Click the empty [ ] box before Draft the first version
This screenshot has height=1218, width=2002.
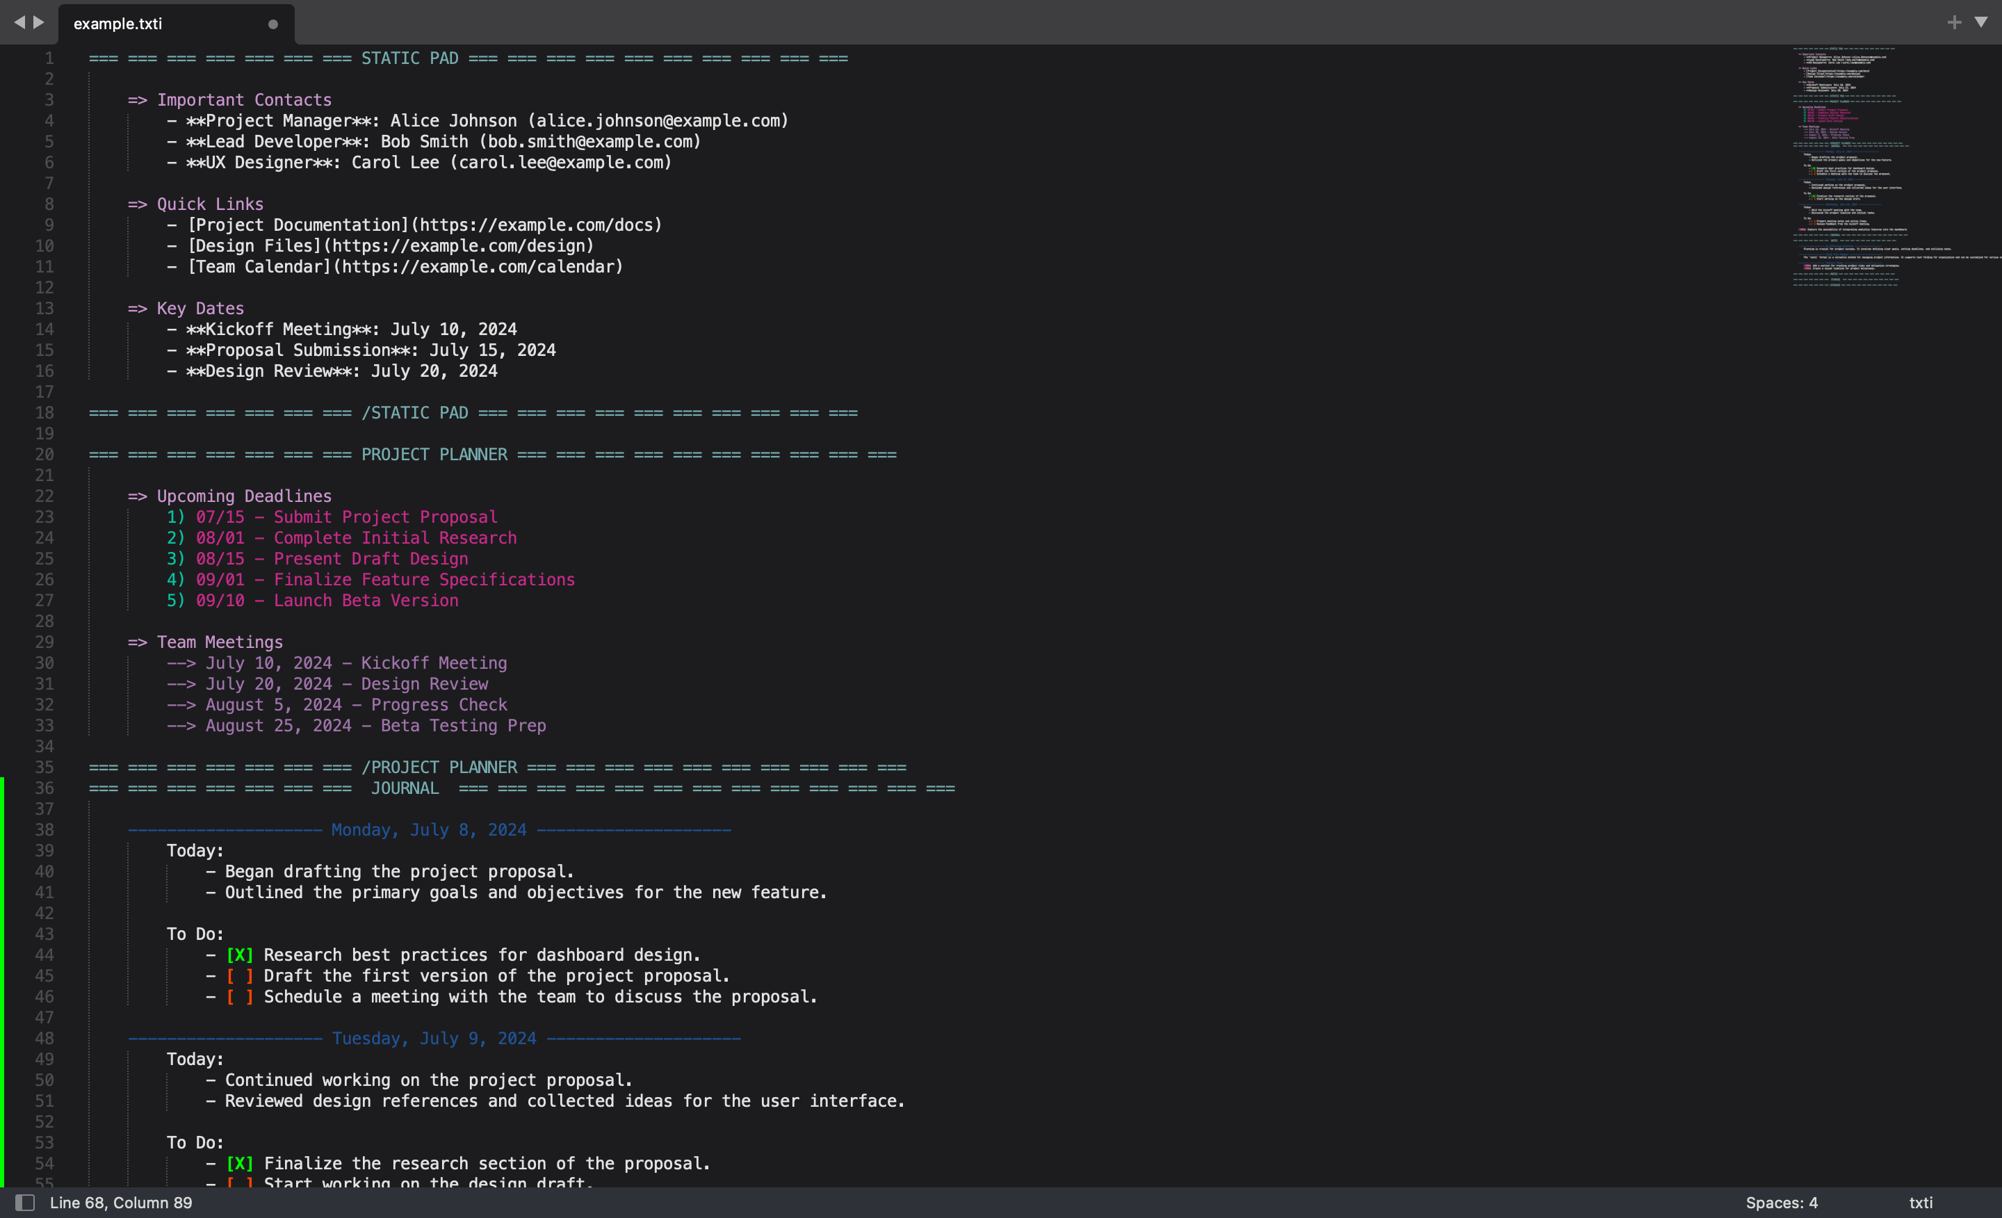(240, 976)
